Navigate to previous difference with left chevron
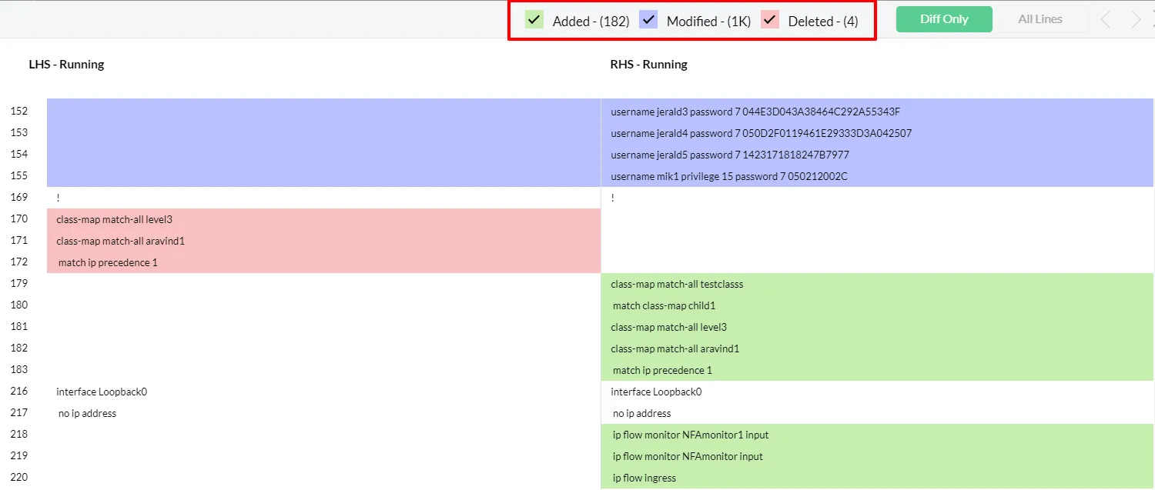The image size is (1155, 490). click(1106, 19)
